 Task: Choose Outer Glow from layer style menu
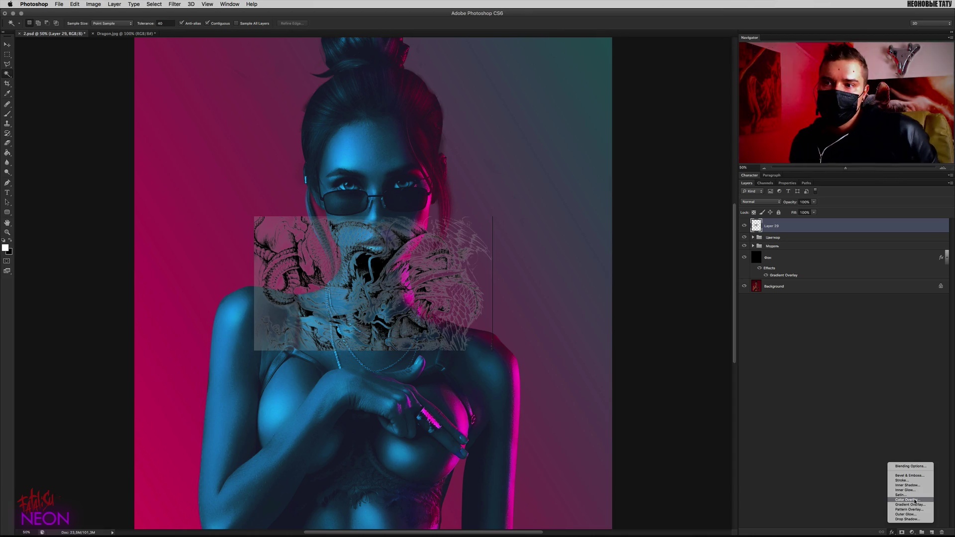(x=910, y=514)
